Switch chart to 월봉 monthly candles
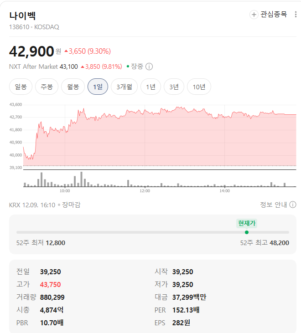The height and width of the screenshot is (333, 301). [73, 87]
